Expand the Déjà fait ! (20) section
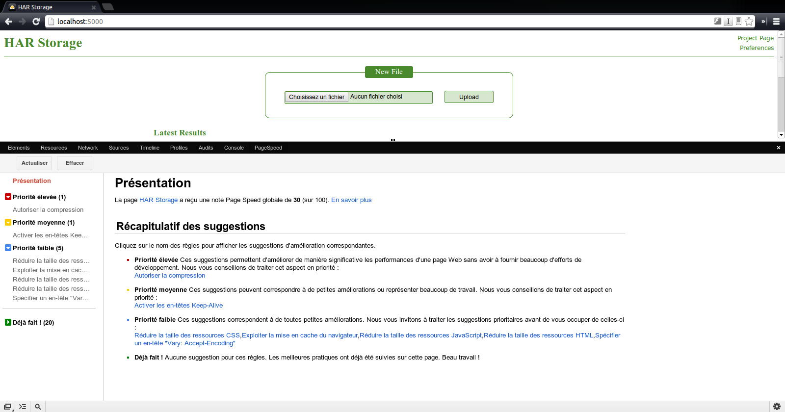Image resolution: width=785 pixels, height=412 pixels. [8, 322]
